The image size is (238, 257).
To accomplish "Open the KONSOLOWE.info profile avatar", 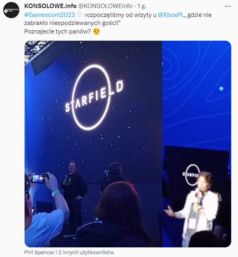I will coord(11,10).
